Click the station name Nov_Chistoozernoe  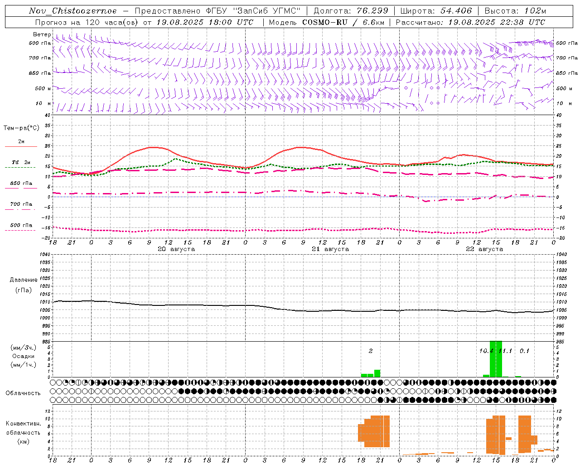coord(72,11)
